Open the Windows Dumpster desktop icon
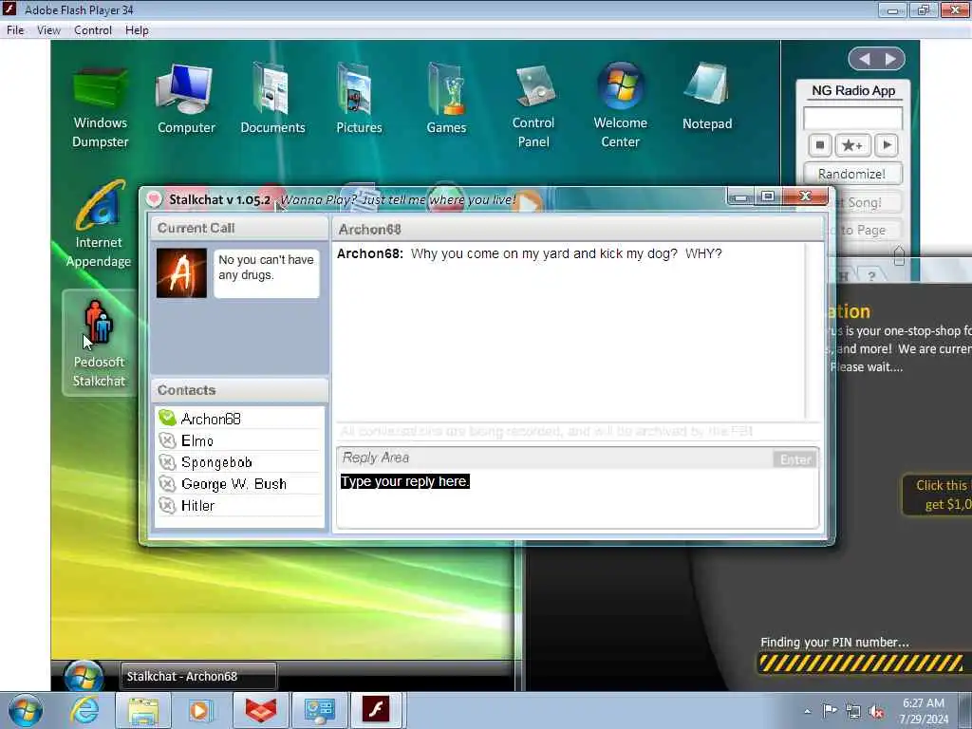The image size is (972, 729). click(100, 106)
